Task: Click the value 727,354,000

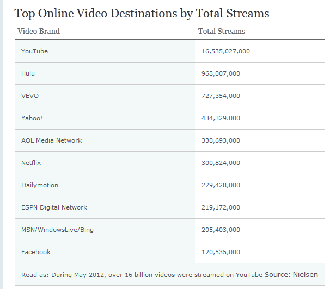Action: (x=221, y=96)
